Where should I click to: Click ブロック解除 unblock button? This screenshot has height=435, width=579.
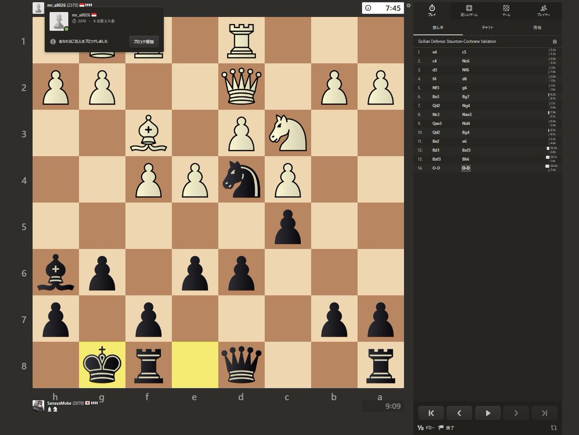pyautogui.click(x=144, y=41)
